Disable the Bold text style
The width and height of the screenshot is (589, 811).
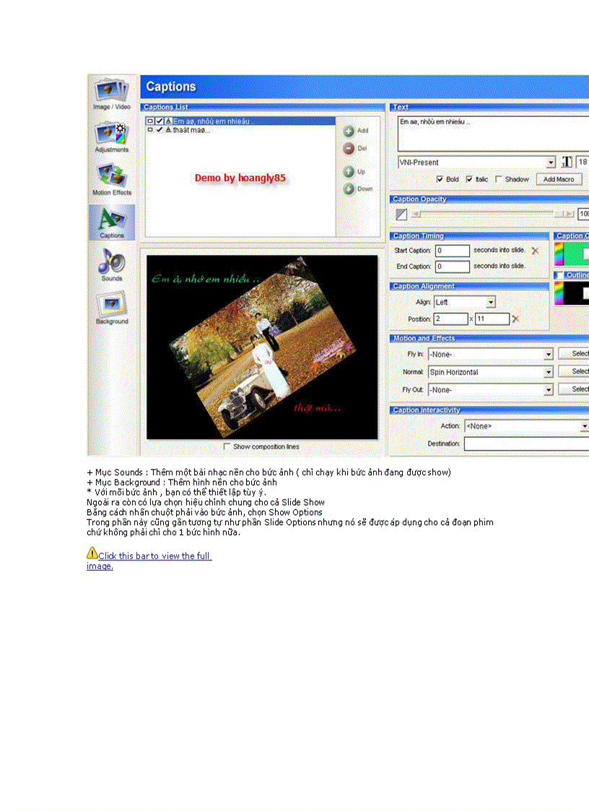coord(440,179)
